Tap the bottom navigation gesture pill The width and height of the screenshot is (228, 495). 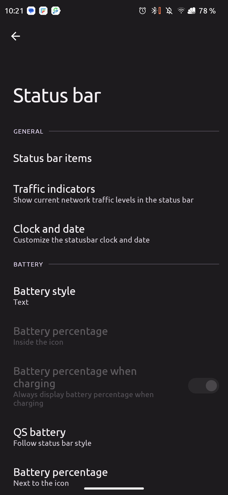click(114, 489)
